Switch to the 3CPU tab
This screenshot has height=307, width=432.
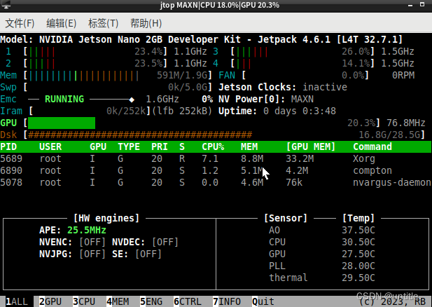coord(84,301)
